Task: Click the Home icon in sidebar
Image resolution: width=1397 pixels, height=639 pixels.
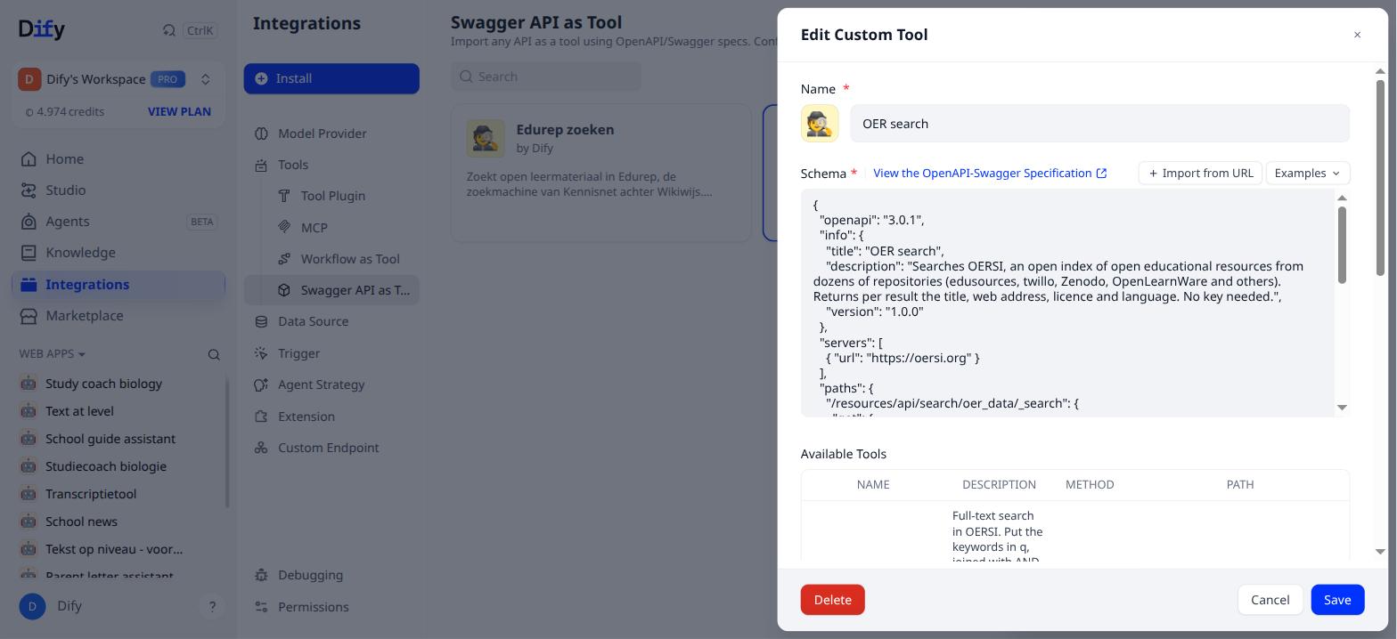Action: point(29,159)
